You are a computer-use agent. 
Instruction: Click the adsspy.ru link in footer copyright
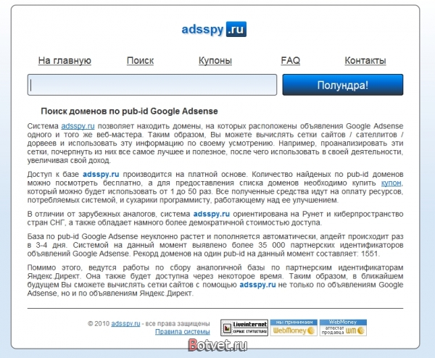pos(125,324)
